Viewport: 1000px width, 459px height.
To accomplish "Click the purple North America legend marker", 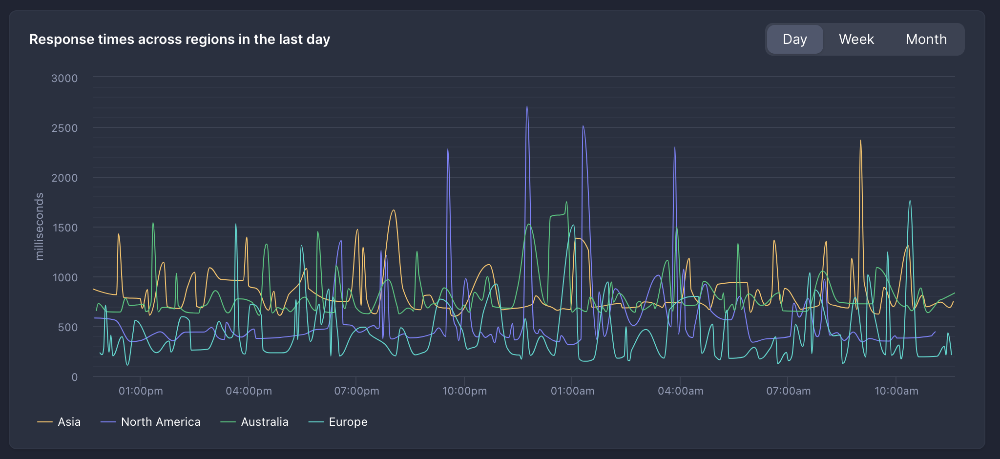I will (x=108, y=422).
